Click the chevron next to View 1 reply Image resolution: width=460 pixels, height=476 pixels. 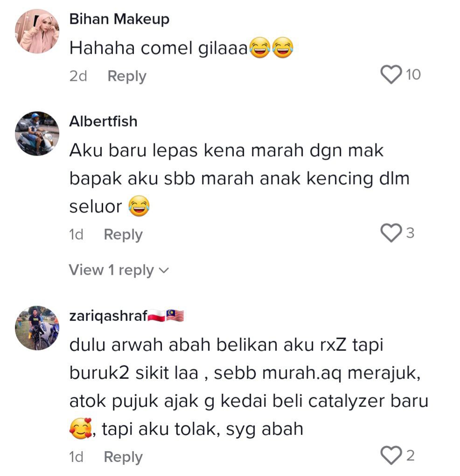coord(164,270)
